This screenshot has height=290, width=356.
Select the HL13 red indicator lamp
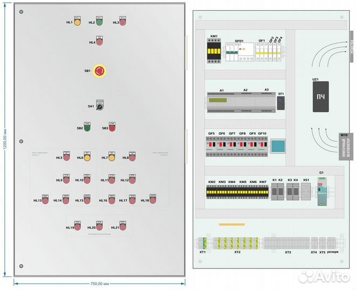point(46,200)
